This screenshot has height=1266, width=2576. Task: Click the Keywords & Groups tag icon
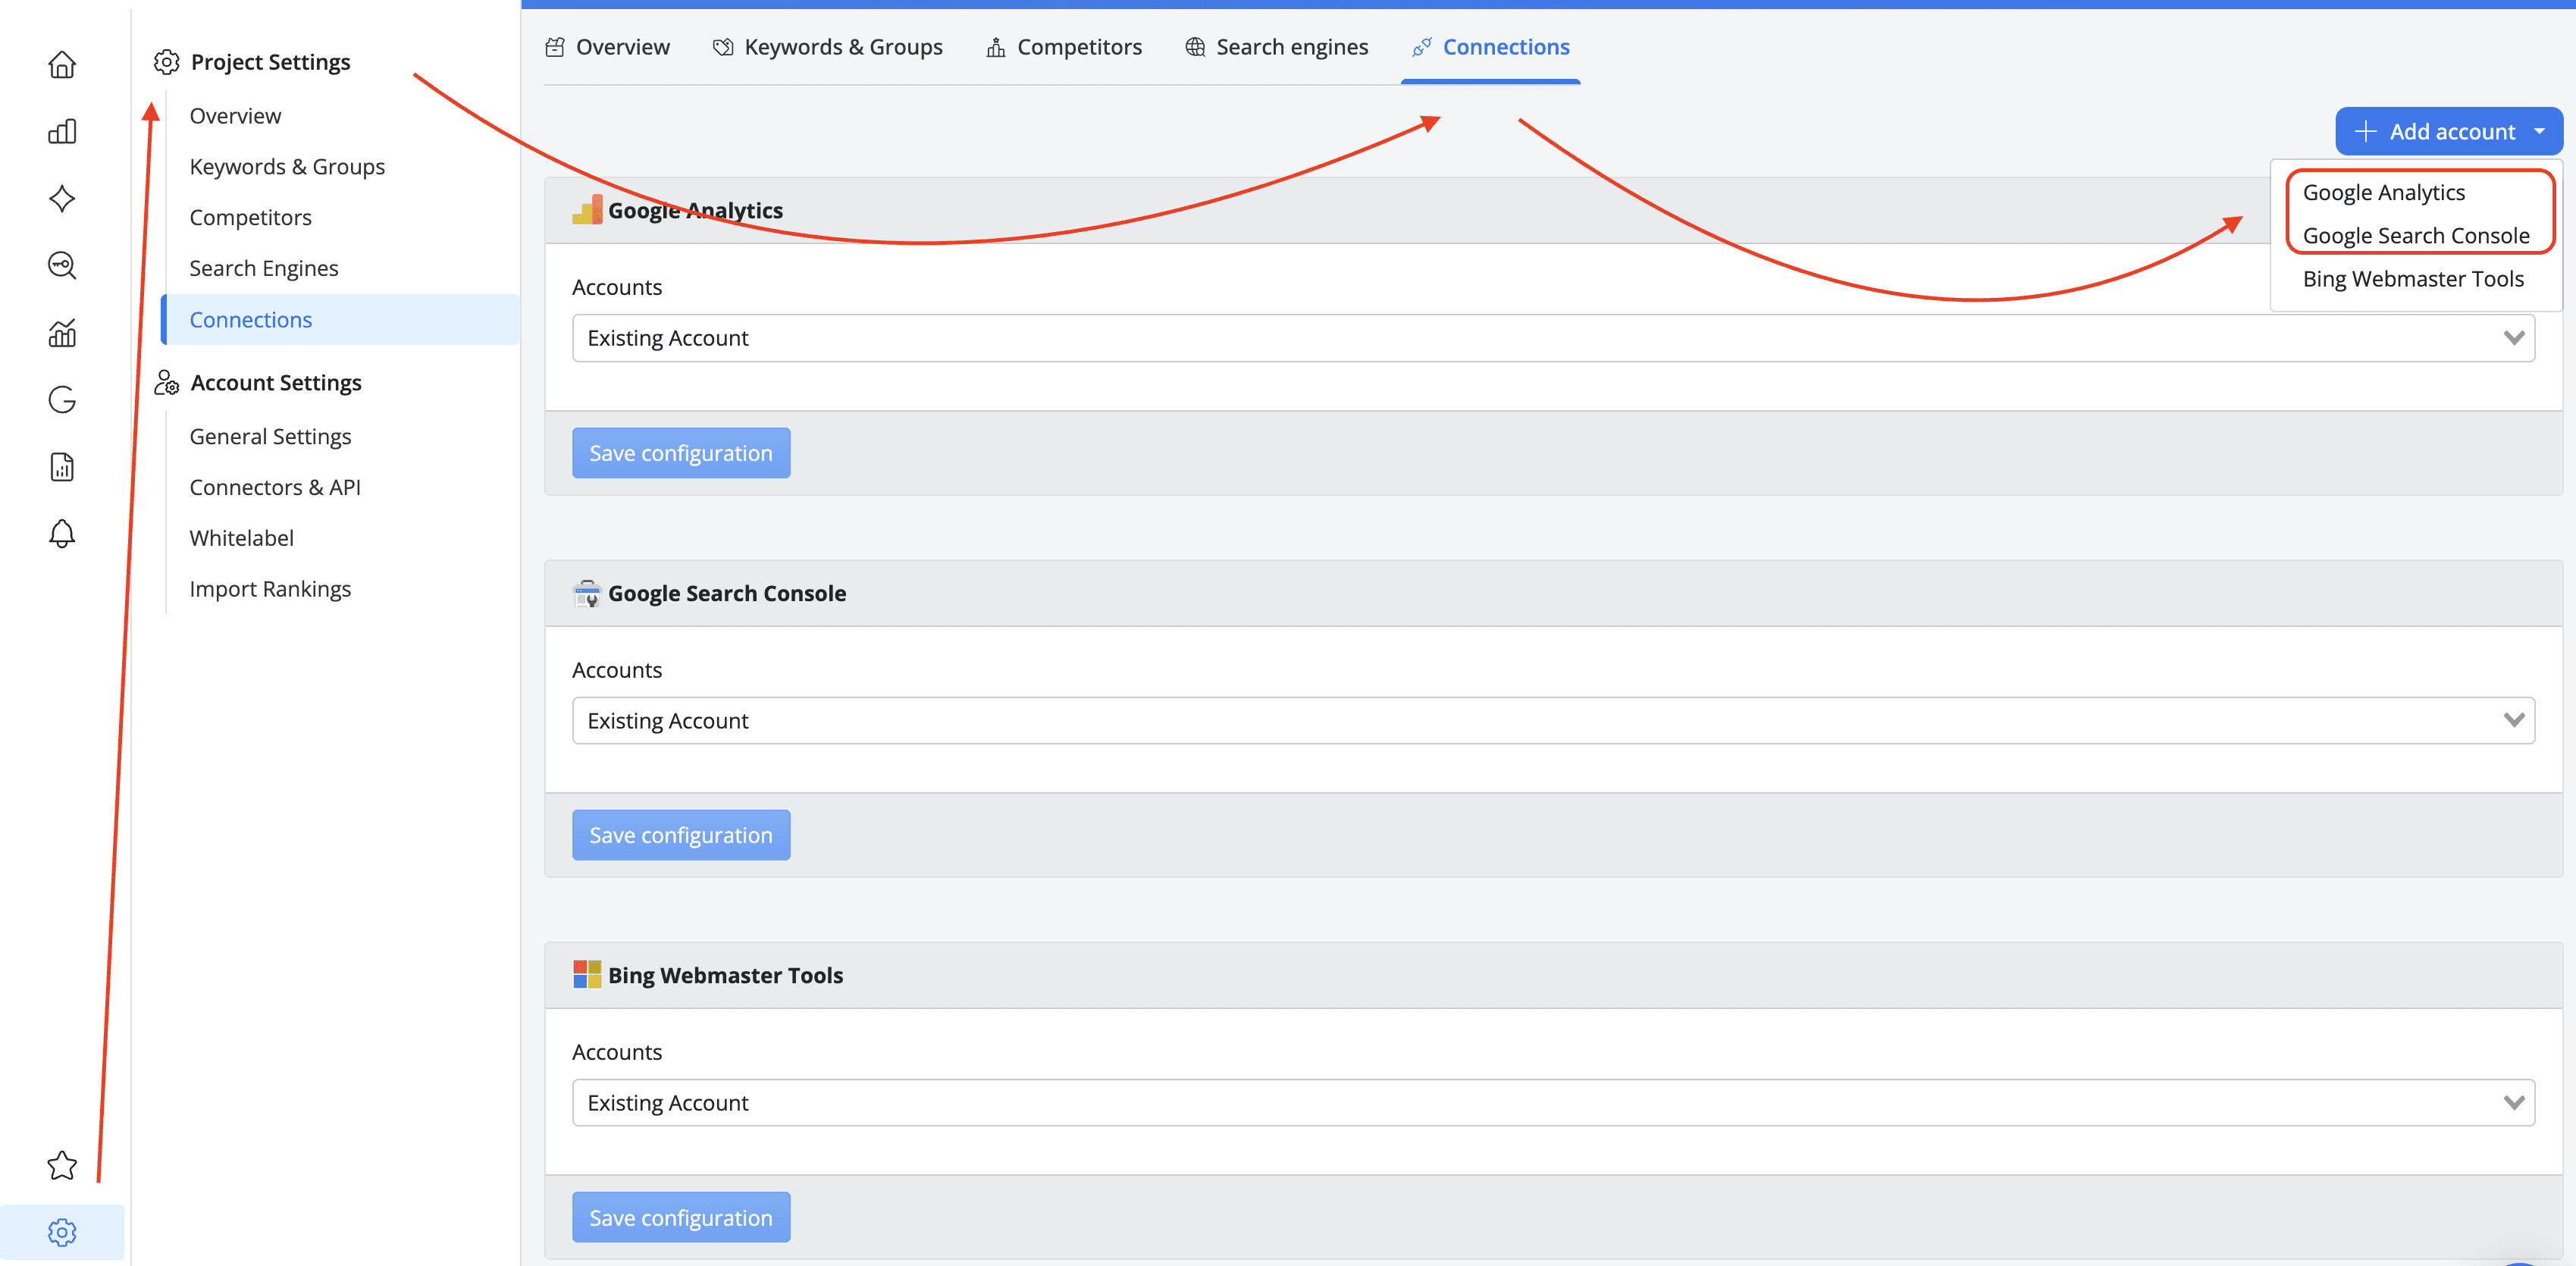[x=723, y=47]
